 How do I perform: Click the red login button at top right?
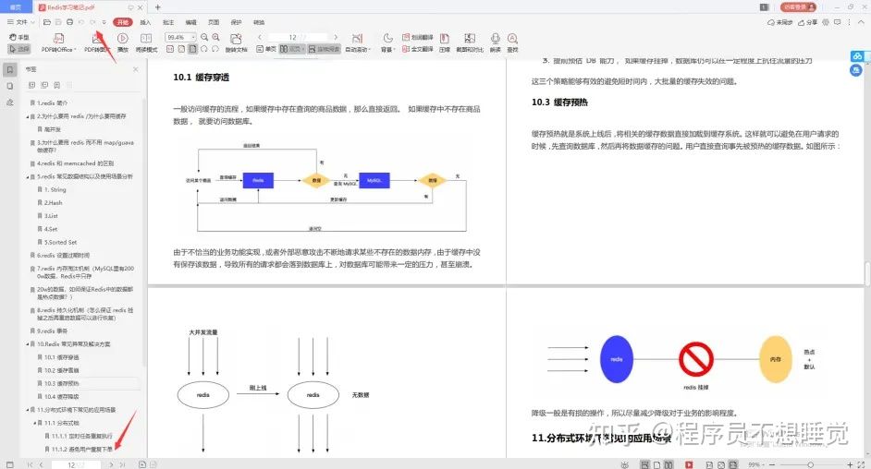tap(798, 7)
